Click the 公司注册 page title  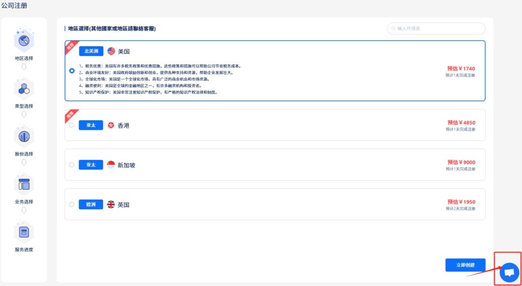pyautogui.click(x=14, y=6)
